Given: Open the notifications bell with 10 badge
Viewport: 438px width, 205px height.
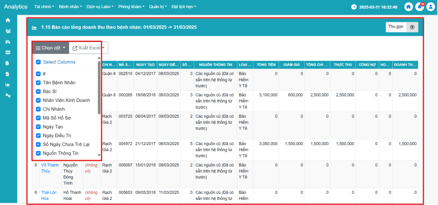Looking at the screenshot, I should point(420,7).
